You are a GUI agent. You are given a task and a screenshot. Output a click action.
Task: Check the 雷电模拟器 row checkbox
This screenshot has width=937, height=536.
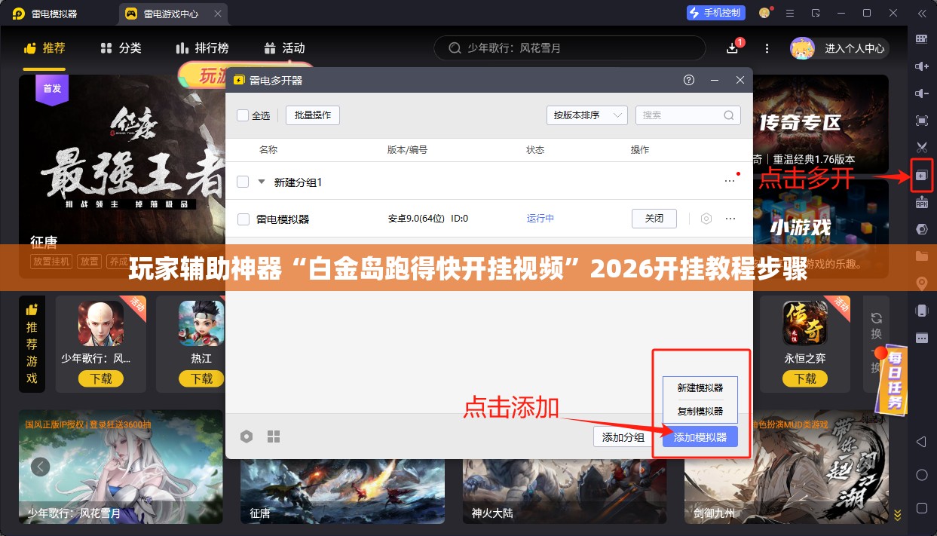[x=243, y=219]
